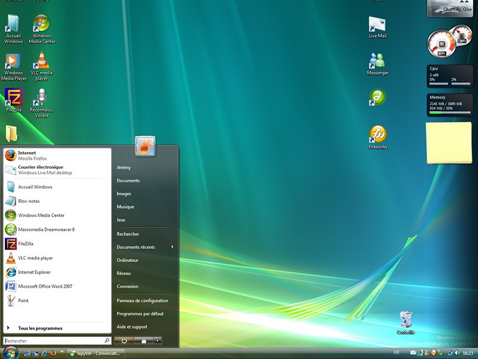The image size is (478, 359).
Task: Focus the Rechercher search box in Start menu
Action: 57,340
